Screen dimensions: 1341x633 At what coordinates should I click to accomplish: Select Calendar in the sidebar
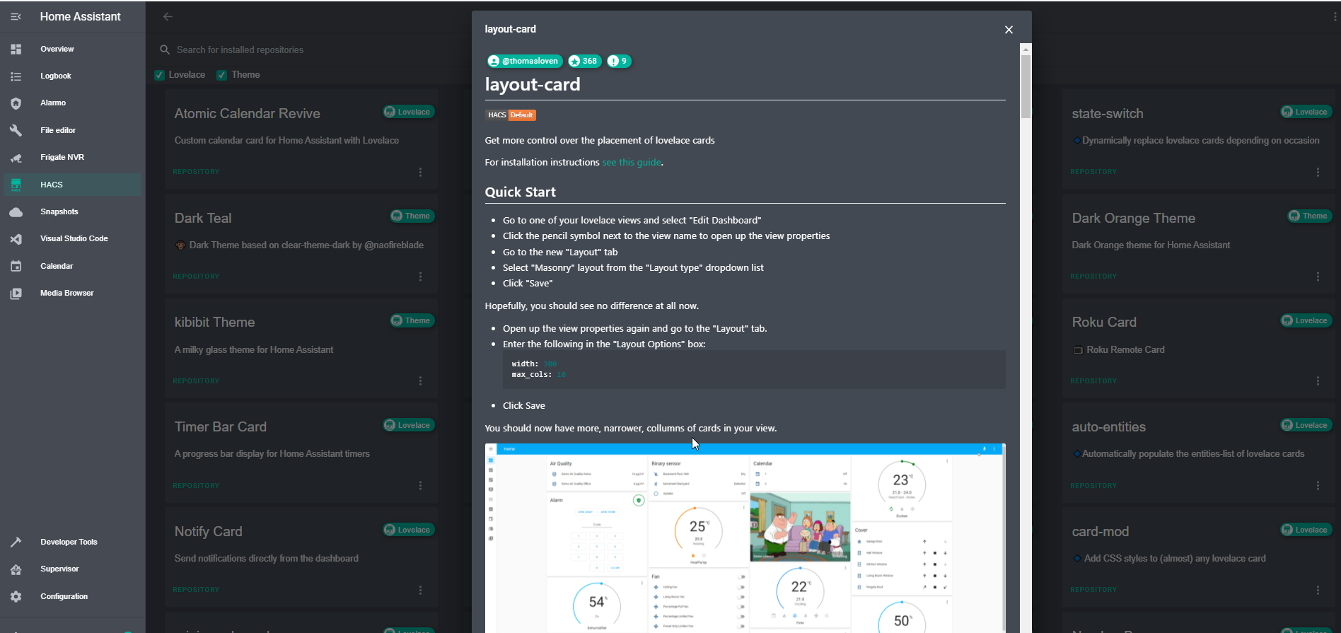[x=73, y=266]
